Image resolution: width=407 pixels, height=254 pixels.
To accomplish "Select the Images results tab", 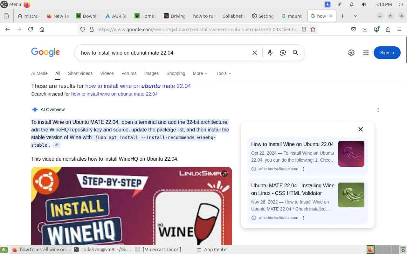I will pyautogui.click(x=151, y=73).
